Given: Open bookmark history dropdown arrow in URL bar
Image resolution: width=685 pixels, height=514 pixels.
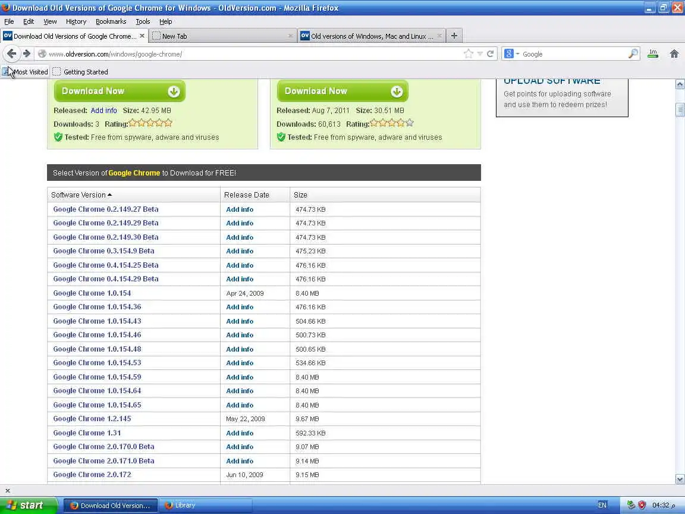Looking at the screenshot, I should coord(480,54).
